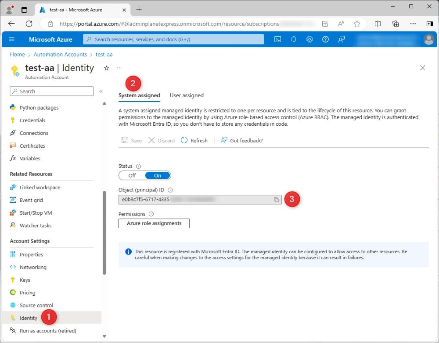
Task: Open Watcher tasks in sidebar
Action: 36,226
